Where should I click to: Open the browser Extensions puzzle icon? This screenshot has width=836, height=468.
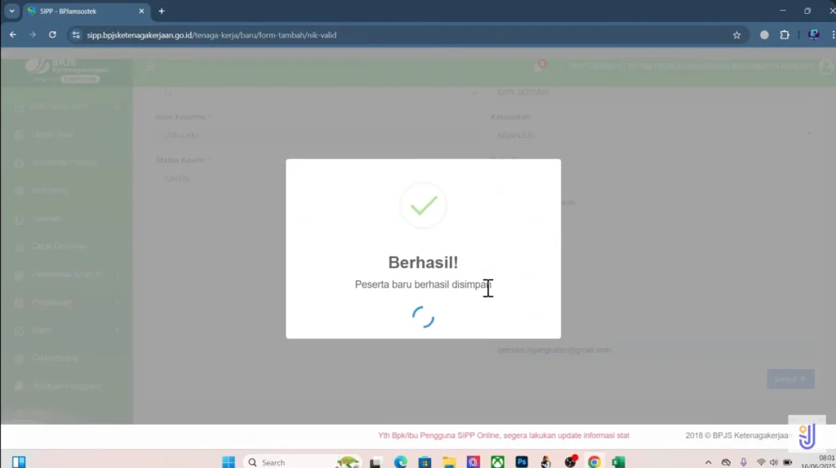click(785, 35)
